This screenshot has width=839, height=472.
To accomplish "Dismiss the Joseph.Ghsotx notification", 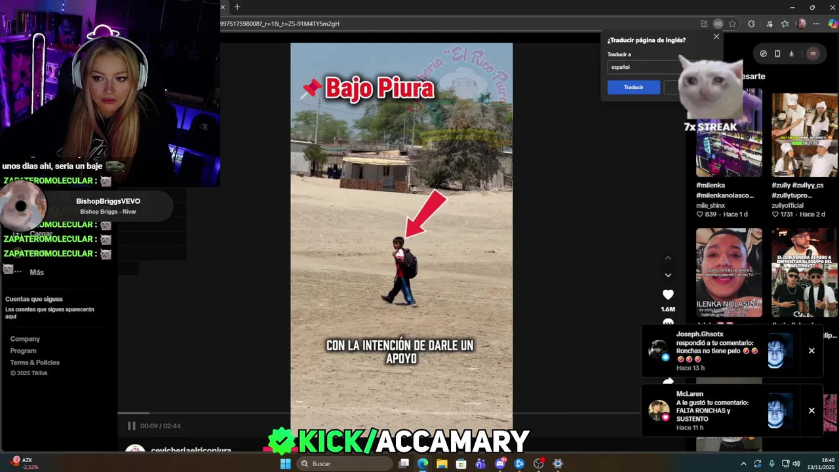I will pyautogui.click(x=811, y=351).
